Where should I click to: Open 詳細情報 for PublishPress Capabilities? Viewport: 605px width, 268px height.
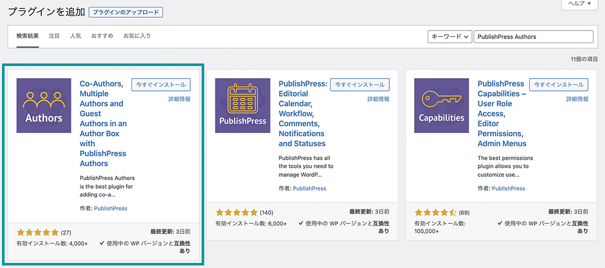[577, 99]
